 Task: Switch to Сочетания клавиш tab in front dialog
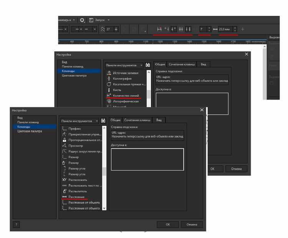coord(137,120)
